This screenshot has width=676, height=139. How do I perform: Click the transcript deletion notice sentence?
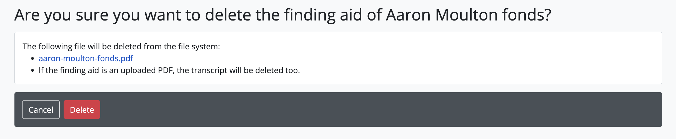click(169, 70)
